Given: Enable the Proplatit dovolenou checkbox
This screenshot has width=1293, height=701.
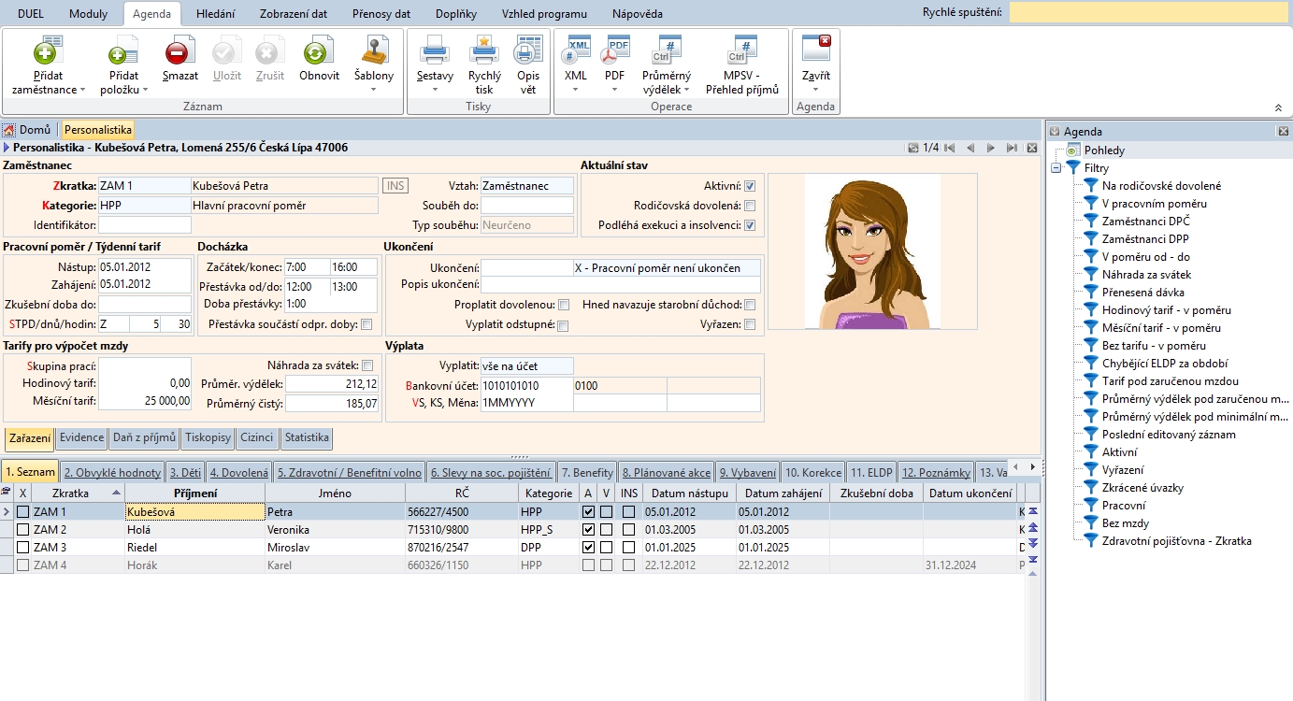Looking at the screenshot, I should coord(564,305).
